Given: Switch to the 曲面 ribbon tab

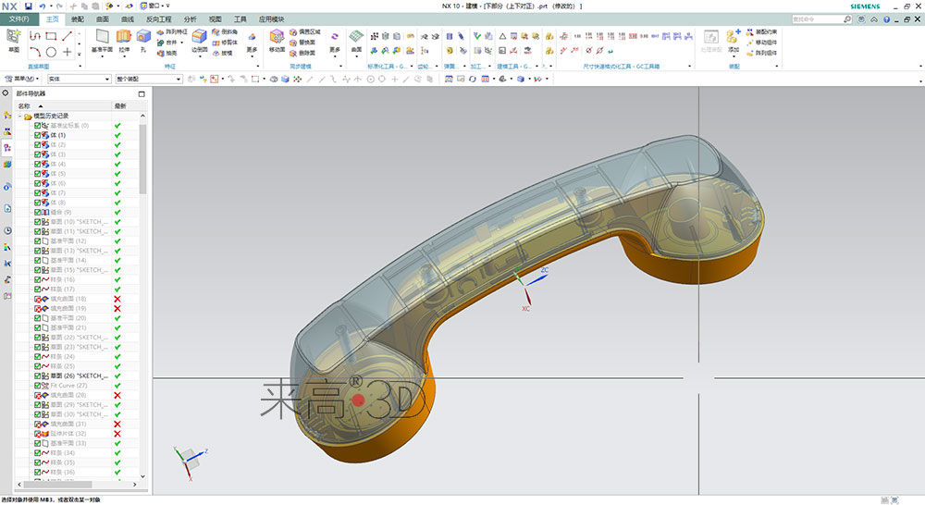Looking at the screenshot, I should click(102, 18).
